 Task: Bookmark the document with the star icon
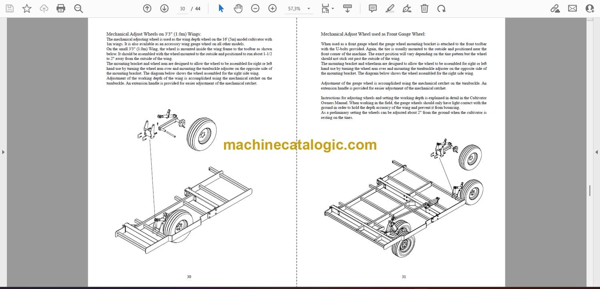27,8
